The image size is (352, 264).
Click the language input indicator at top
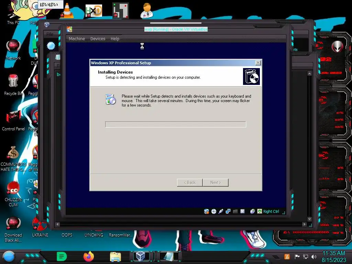pyautogui.click(x=51, y=4)
